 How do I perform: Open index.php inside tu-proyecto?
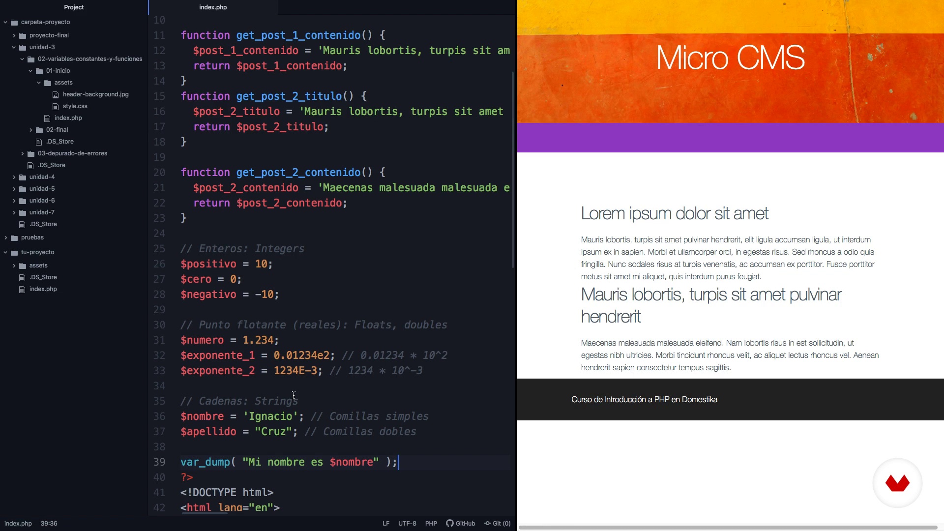click(x=43, y=289)
